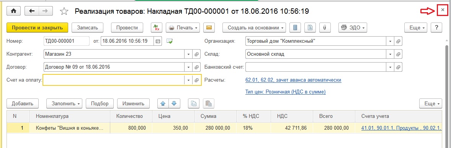Expand Создать на основании menu

pyautogui.click(x=254, y=28)
